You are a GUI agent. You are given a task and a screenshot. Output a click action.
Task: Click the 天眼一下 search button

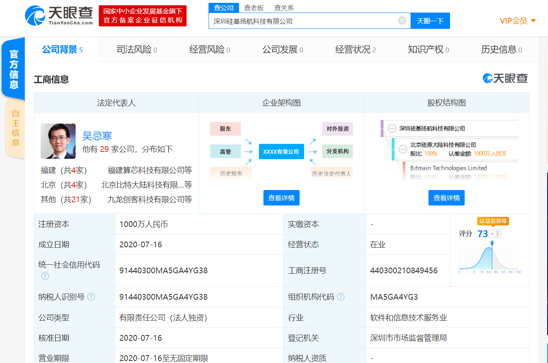tap(430, 20)
